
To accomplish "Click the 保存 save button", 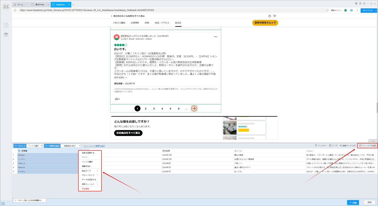I will point(370,202).
